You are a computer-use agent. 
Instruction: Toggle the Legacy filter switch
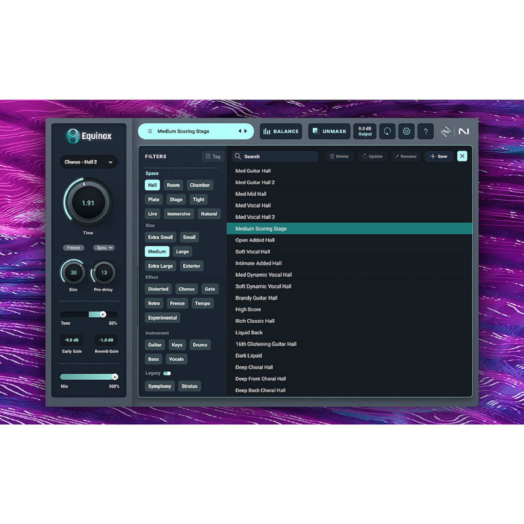pyautogui.click(x=167, y=373)
